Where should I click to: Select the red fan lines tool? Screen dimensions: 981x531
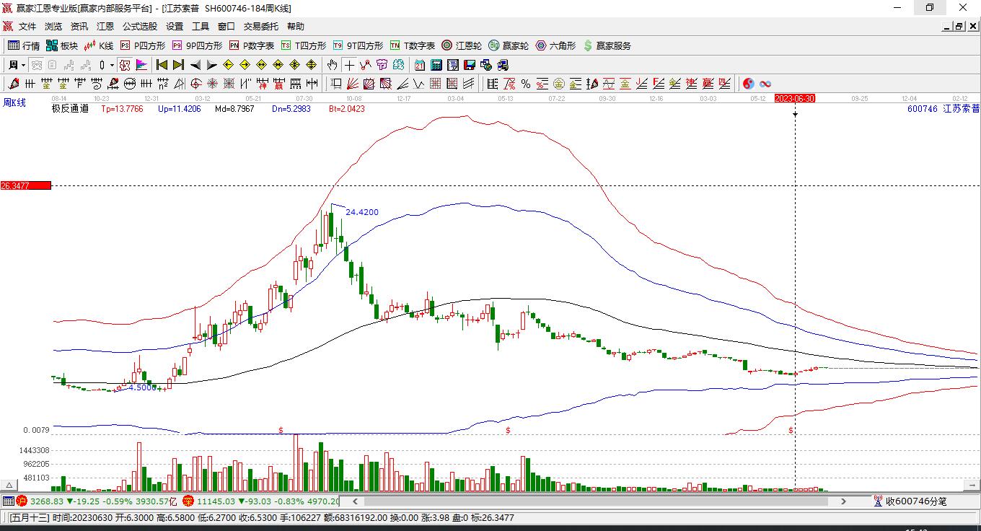(x=353, y=84)
